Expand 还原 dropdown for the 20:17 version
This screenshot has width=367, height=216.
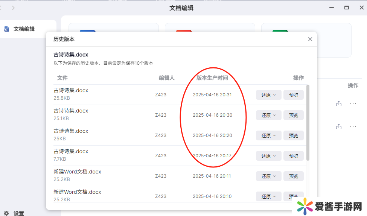tap(268, 156)
